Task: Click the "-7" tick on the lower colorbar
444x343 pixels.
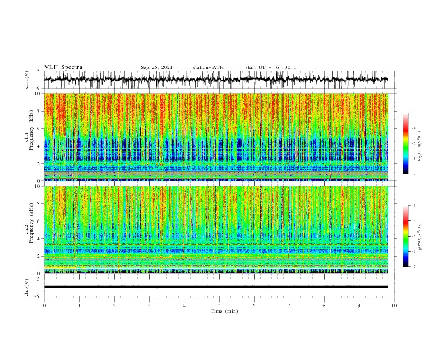Action: tap(413, 267)
